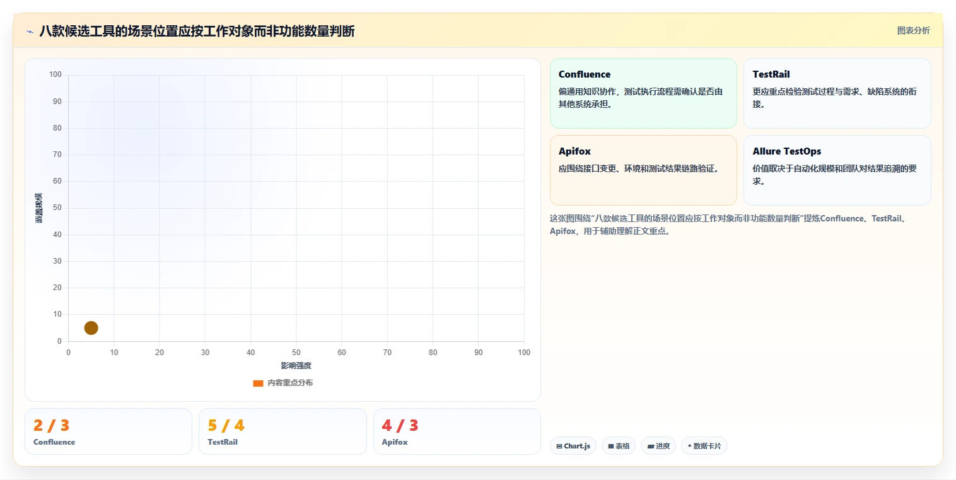The width and height of the screenshot is (956, 480).
Task: Click the icon in the 表格 chip
Action: (610, 446)
